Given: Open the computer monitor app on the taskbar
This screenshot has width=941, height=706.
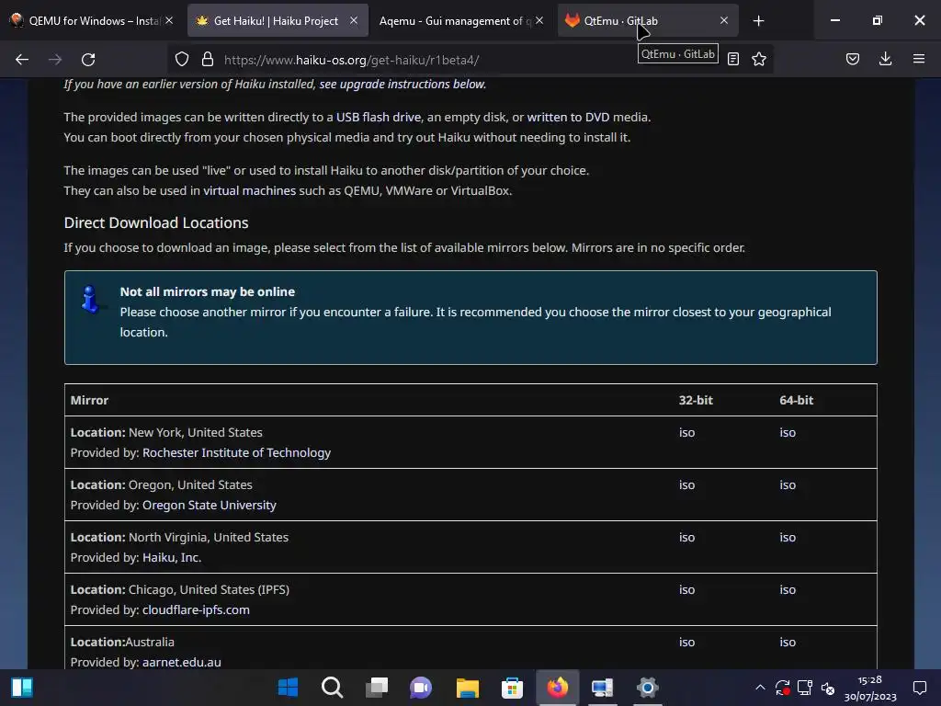Looking at the screenshot, I should [602, 688].
